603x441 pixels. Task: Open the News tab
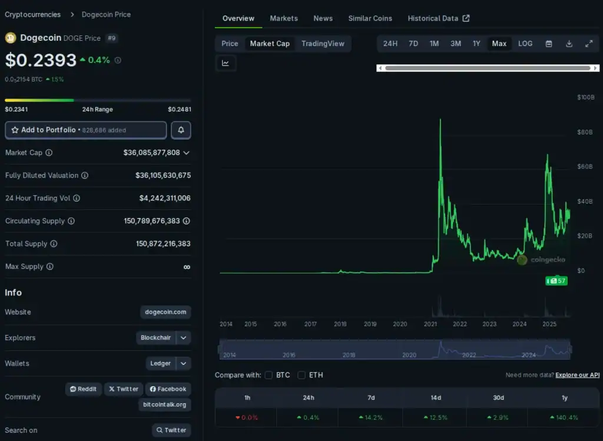tap(323, 18)
